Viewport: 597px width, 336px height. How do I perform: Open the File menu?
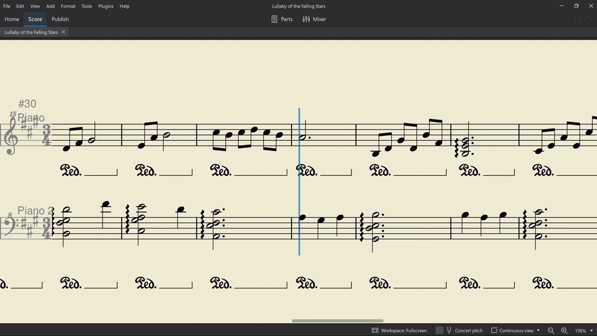pos(7,6)
